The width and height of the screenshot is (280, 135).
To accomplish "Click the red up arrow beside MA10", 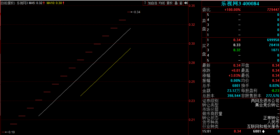I will (x=63, y=3).
